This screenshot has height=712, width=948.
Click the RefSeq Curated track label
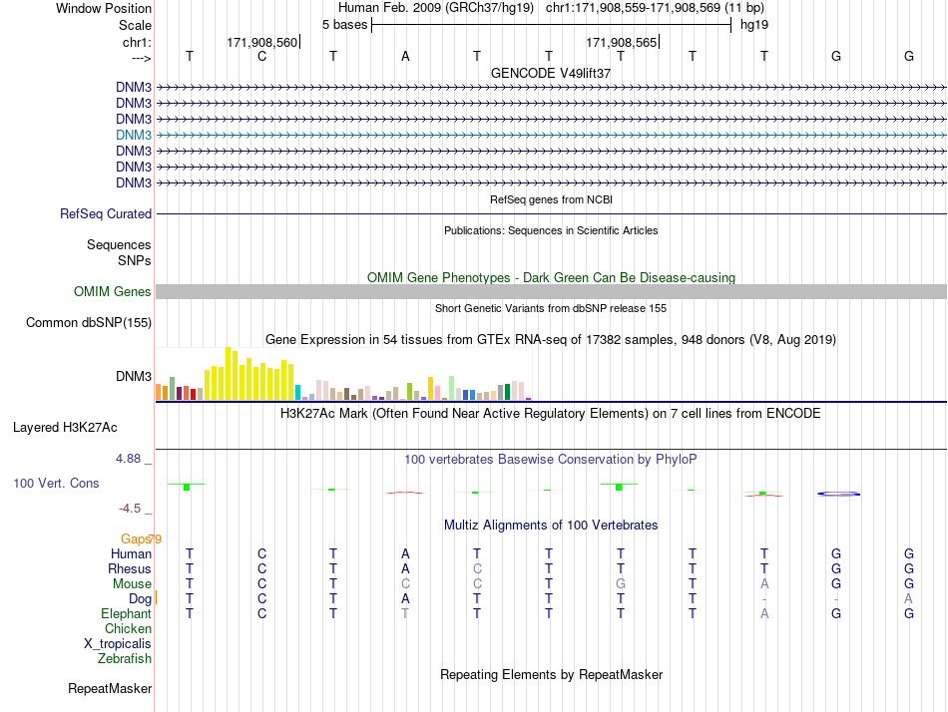tap(106, 214)
